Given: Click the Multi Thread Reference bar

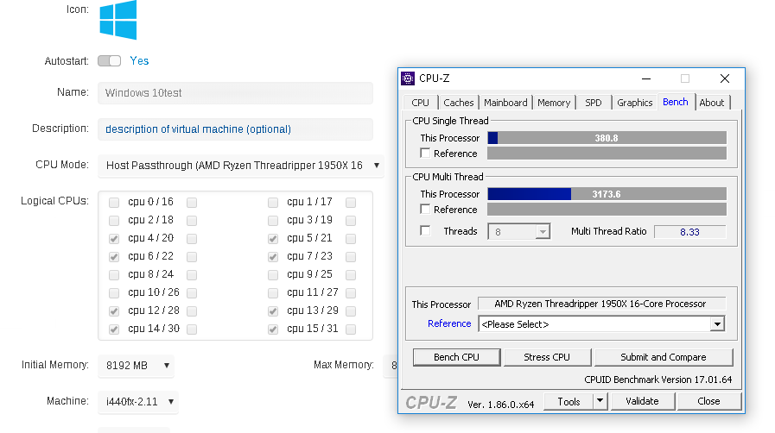Looking at the screenshot, I should pos(607,210).
